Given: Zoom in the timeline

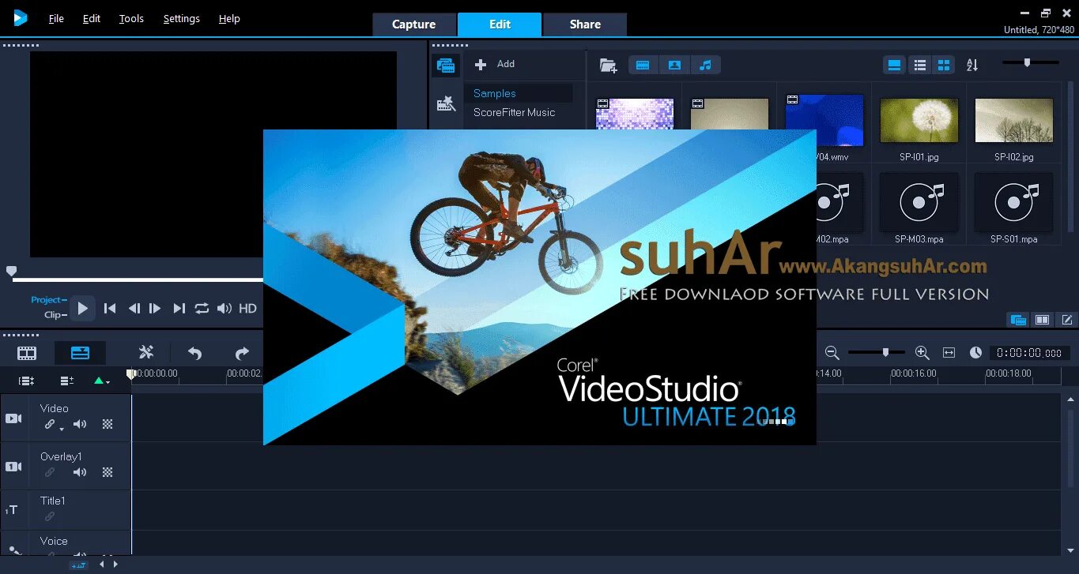Looking at the screenshot, I should click(x=922, y=353).
